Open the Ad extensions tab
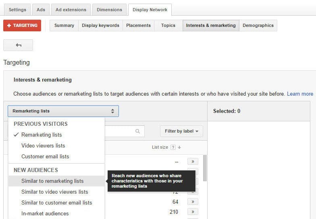The width and height of the screenshot is (316, 219). coord(71,10)
